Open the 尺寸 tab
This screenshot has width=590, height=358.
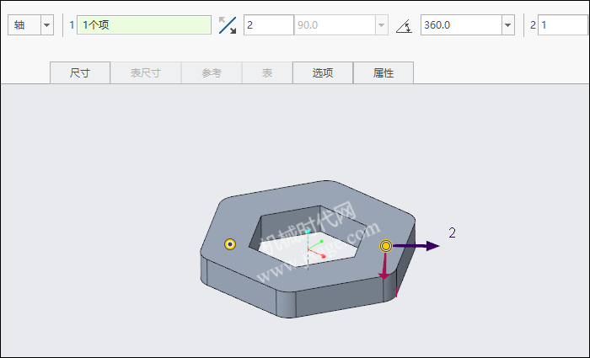click(80, 72)
